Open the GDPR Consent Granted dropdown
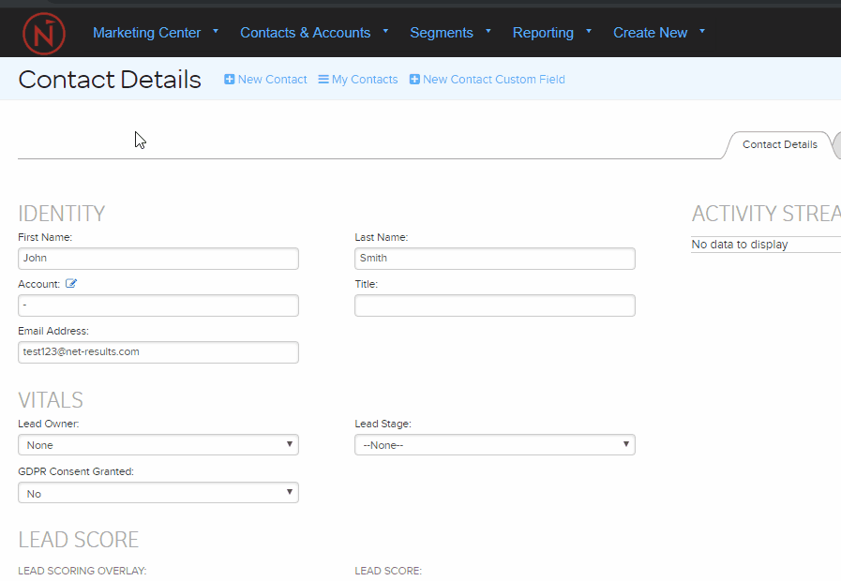This screenshot has height=581, width=841. pos(158,492)
